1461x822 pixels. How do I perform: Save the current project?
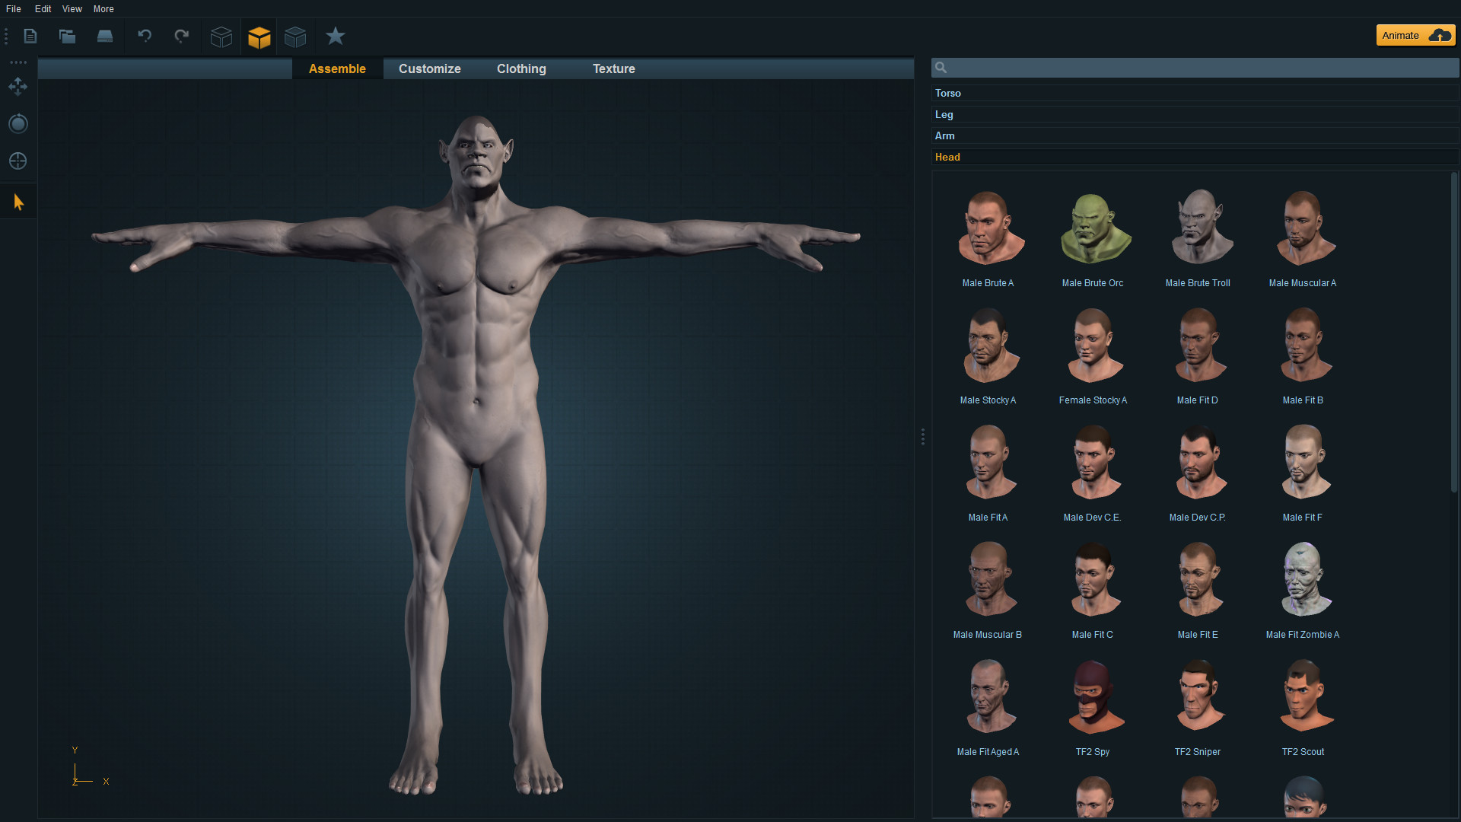point(105,36)
